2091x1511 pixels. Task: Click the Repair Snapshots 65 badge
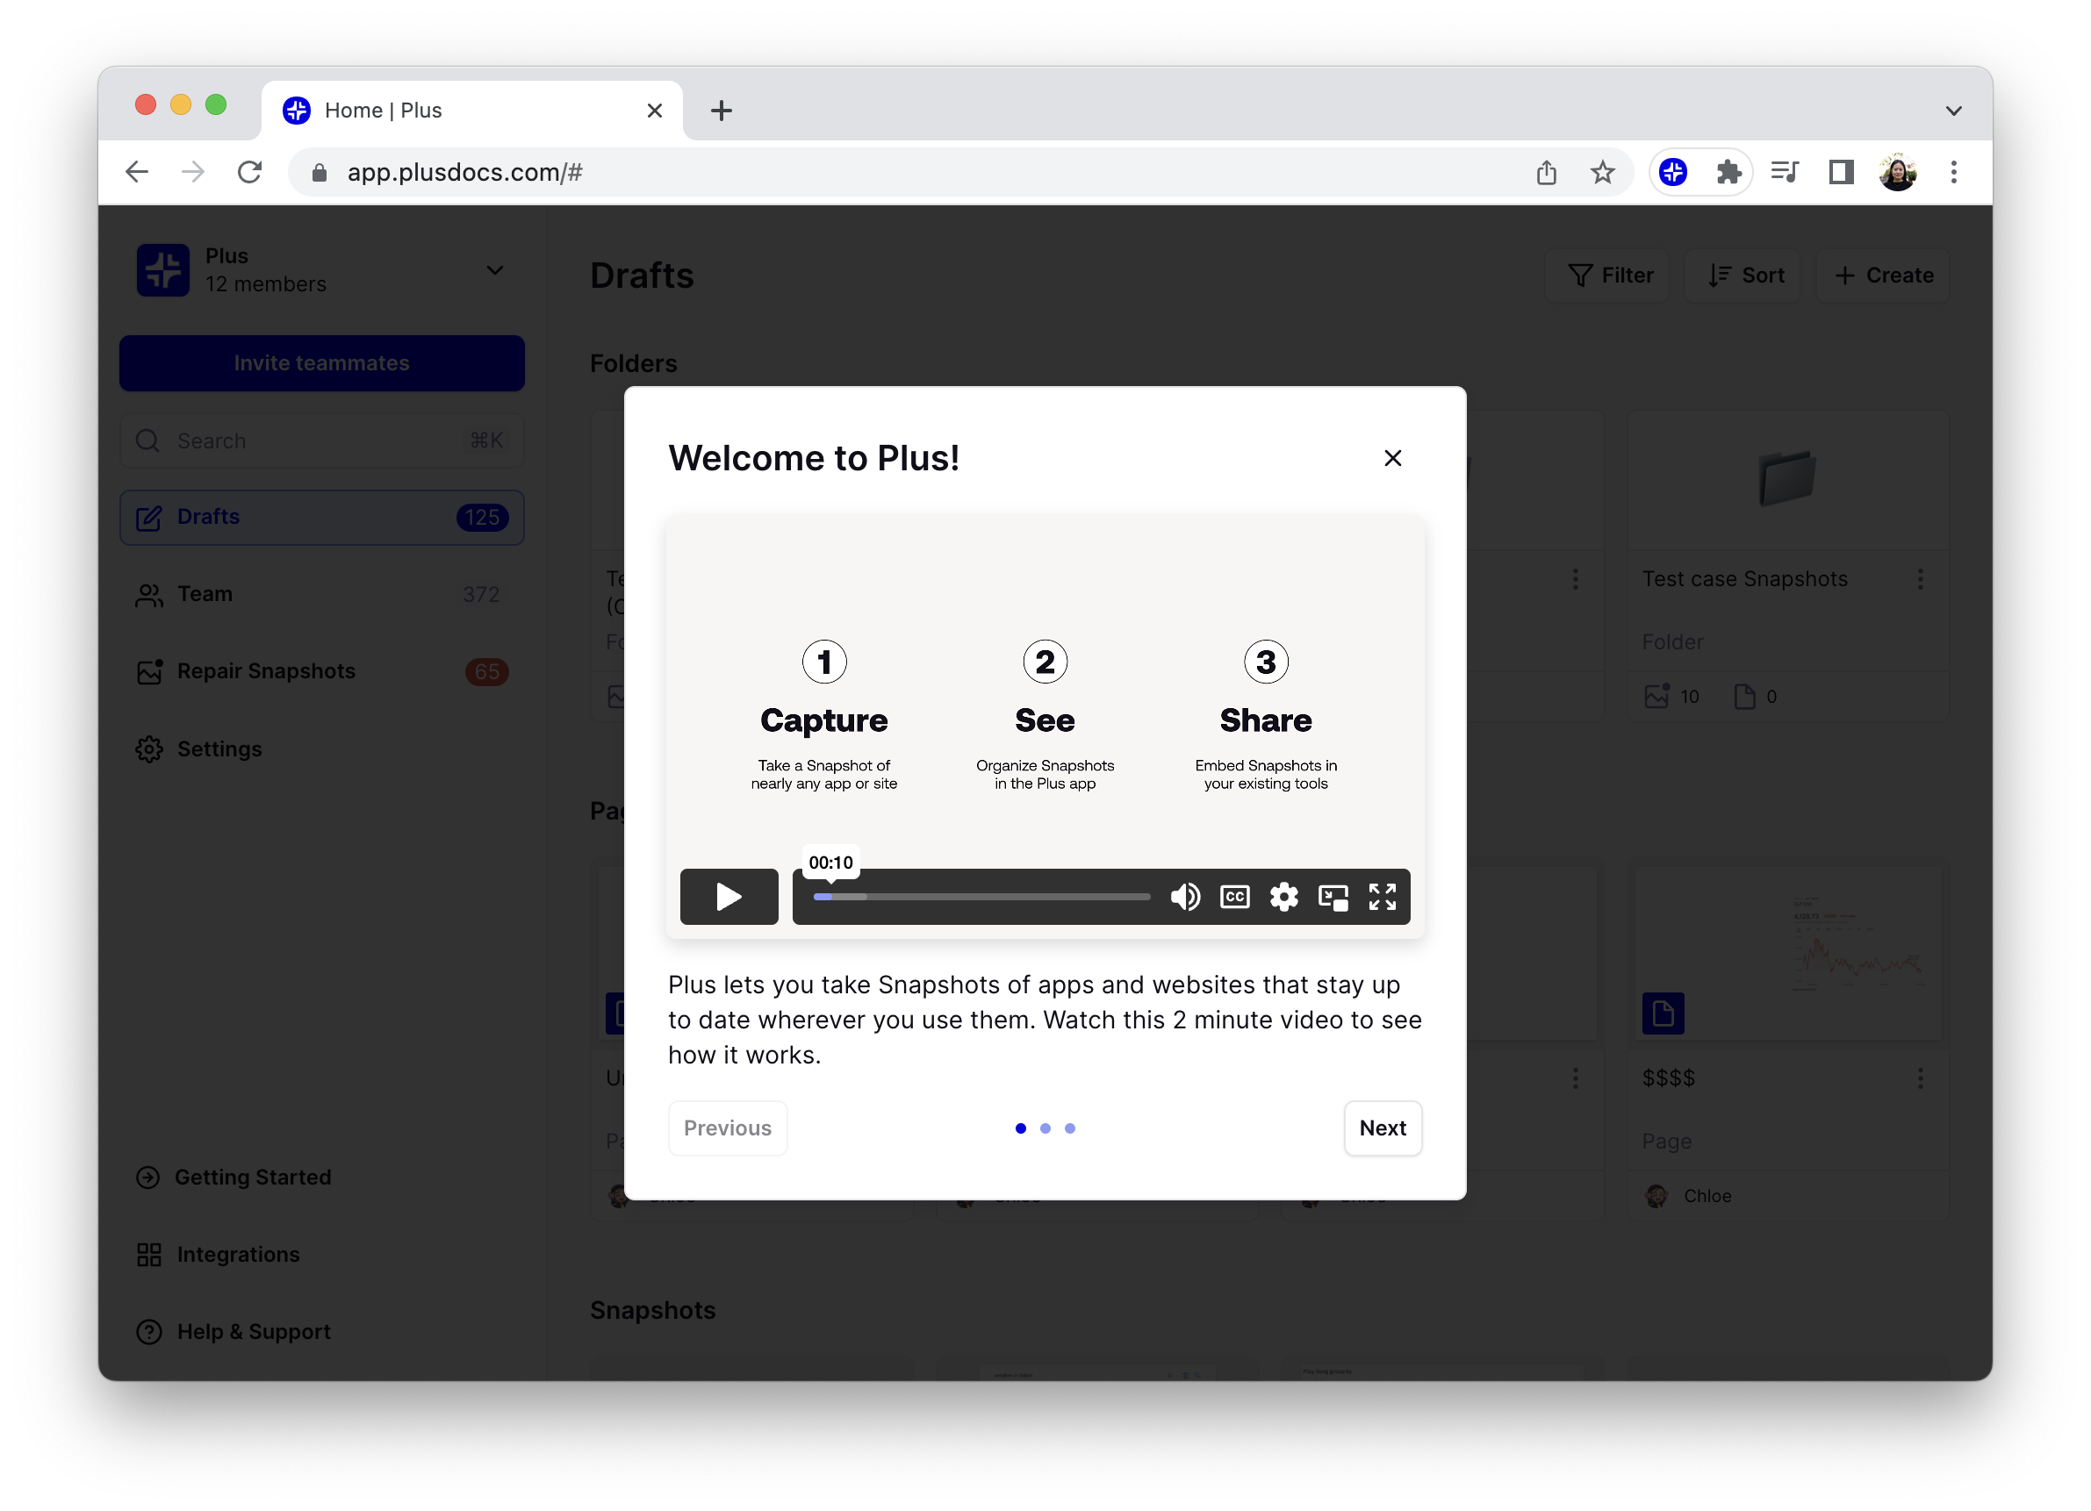pyautogui.click(x=487, y=671)
